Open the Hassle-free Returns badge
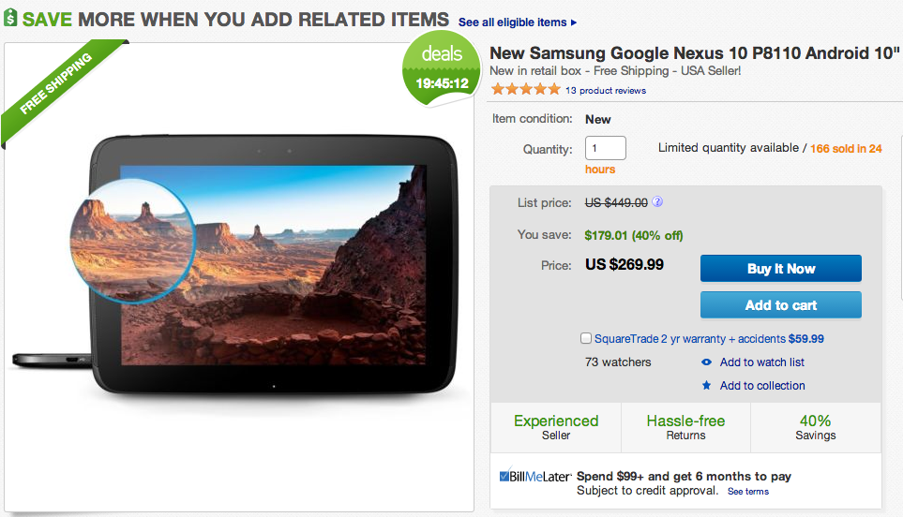The image size is (903, 517). click(685, 427)
